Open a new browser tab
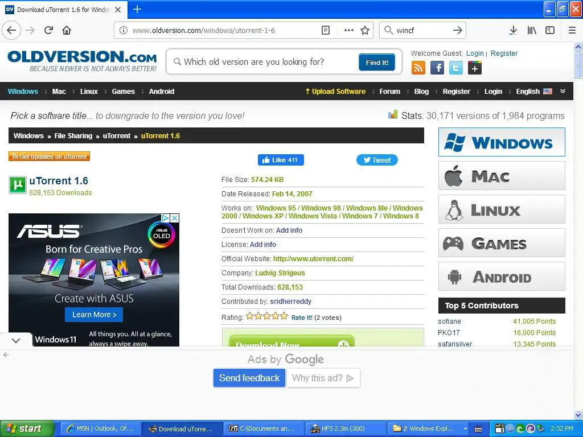 pyautogui.click(x=137, y=9)
